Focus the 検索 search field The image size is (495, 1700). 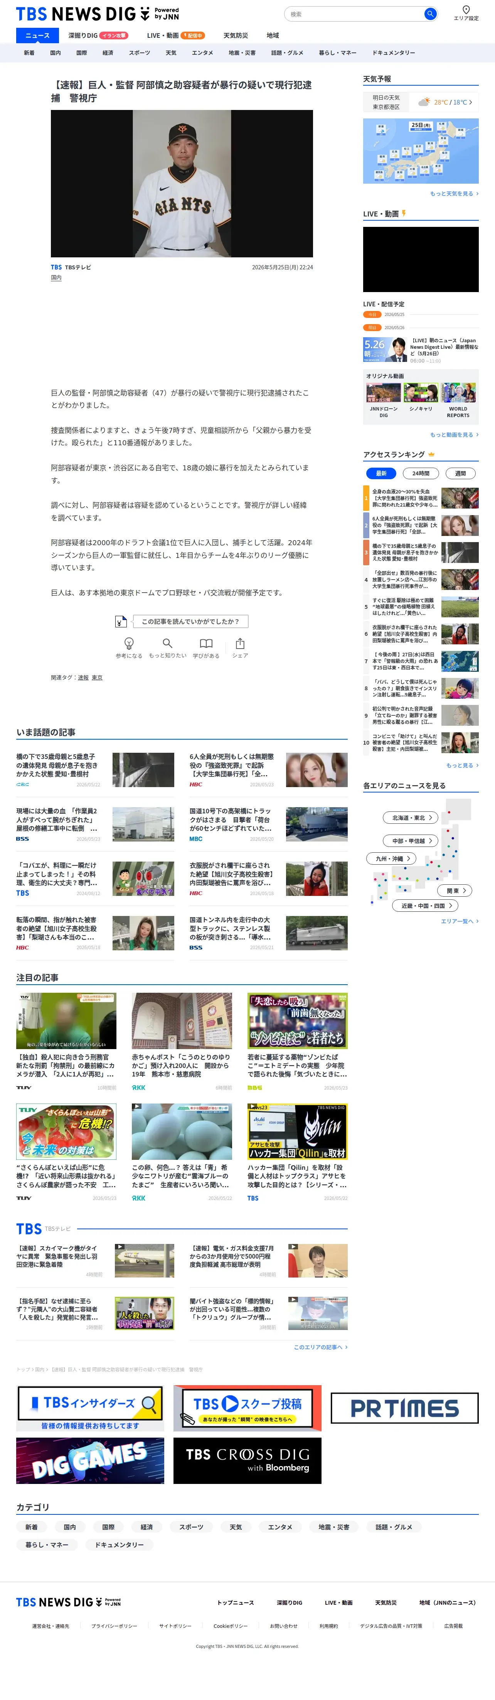[x=354, y=13]
